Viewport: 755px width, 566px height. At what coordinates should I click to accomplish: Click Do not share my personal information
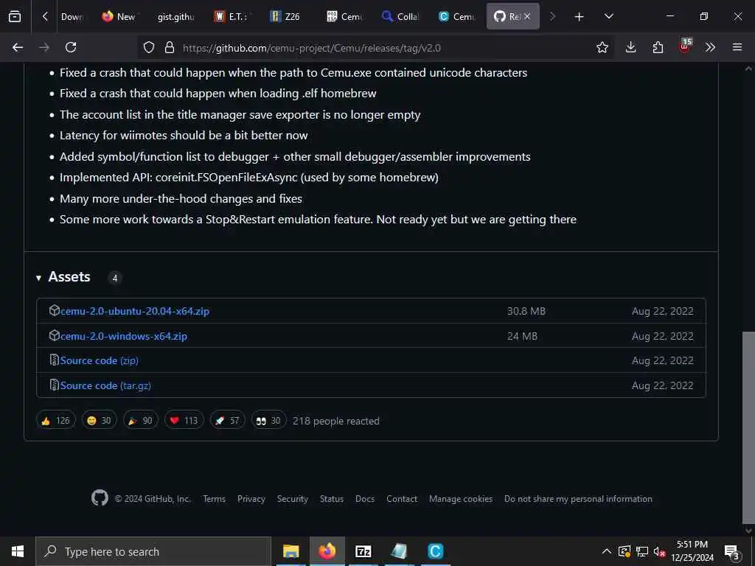(x=578, y=499)
